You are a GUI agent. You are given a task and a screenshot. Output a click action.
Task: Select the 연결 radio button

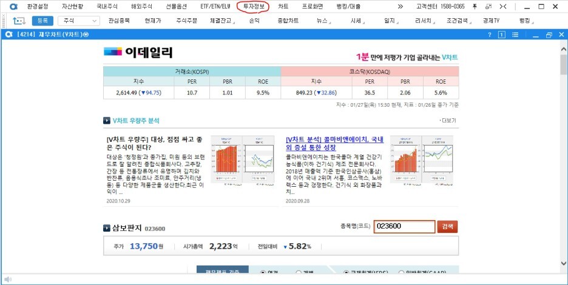click(x=263, y=273)
